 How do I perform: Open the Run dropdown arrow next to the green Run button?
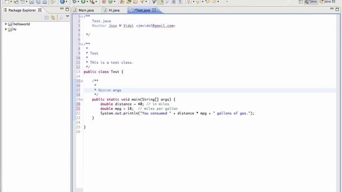click(x=87, y=2)
